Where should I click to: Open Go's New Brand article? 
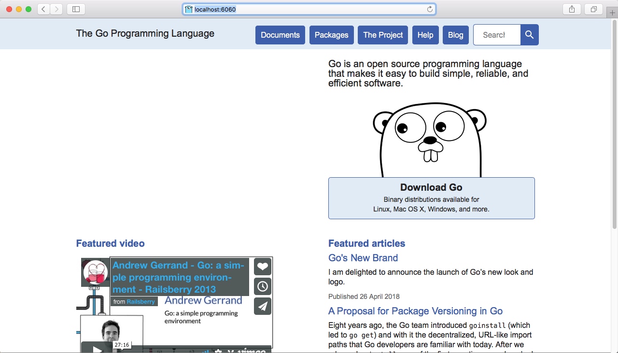pyautogui.click(x=363, y=258)
